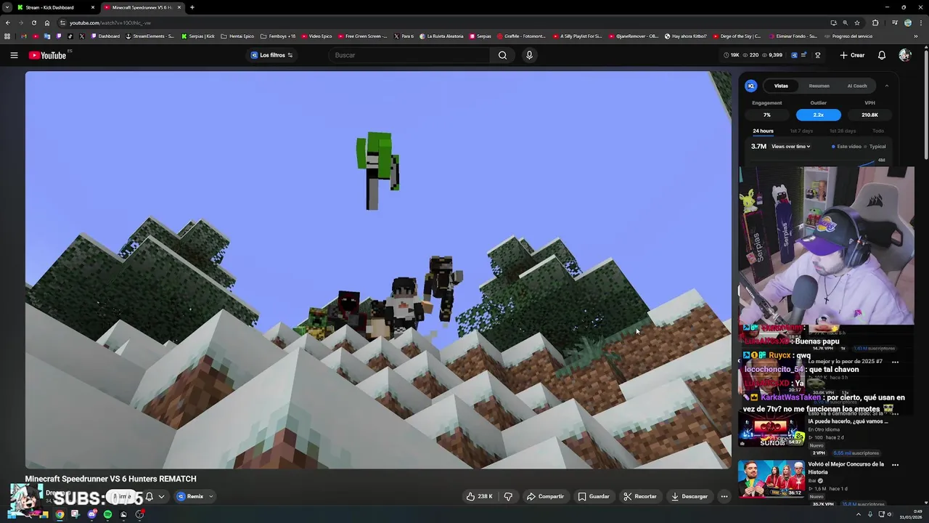Toggle the Este video chart series
929x523 pixels.
846,147
